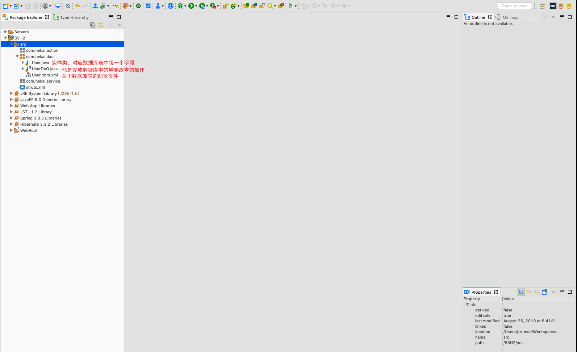Viewport: 577px width, 352px height.
Task: Expand the Hibernate 3.3.2 Libraries node
Action: pos(11,124)
